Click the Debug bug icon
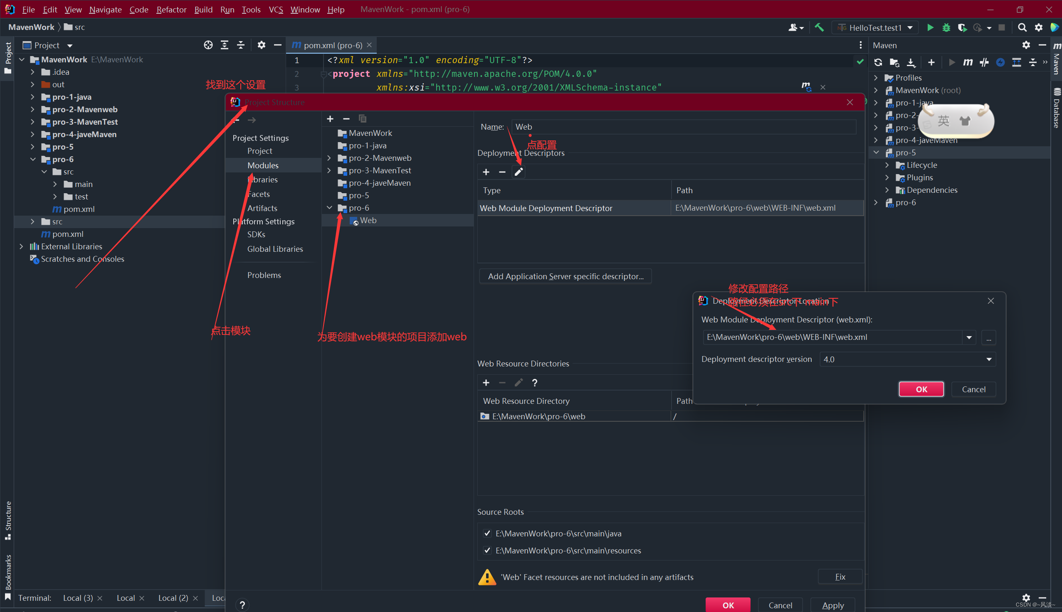This screenshot has width=1062, height=612. (x=946, y=27)
